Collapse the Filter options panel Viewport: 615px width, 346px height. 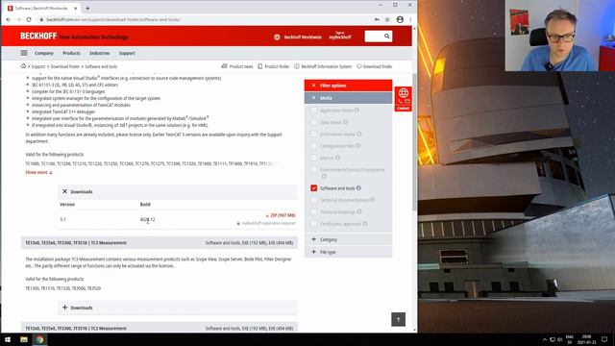coord(348,86)
